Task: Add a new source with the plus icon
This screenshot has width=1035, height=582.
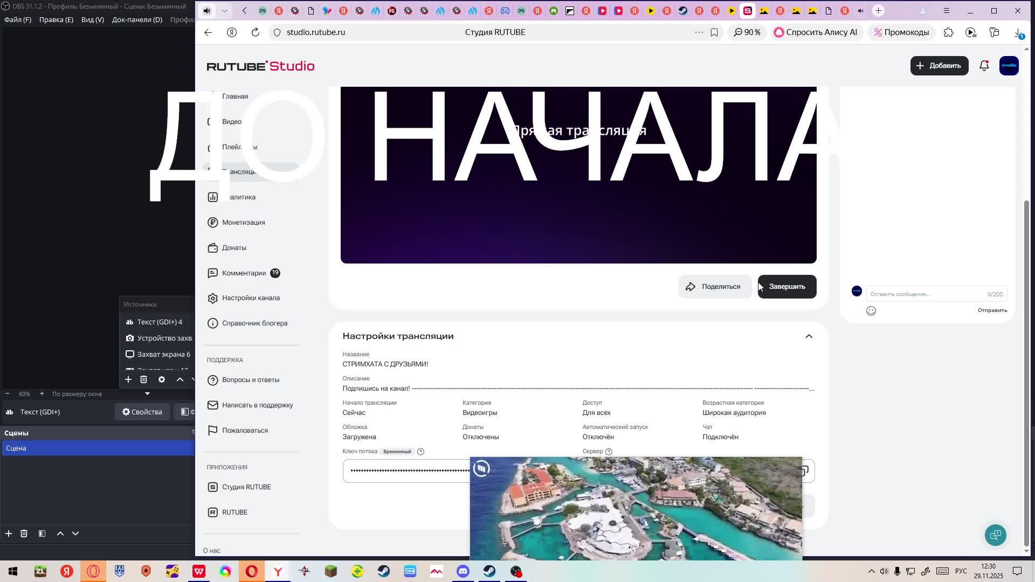Action: pos(128,380)
